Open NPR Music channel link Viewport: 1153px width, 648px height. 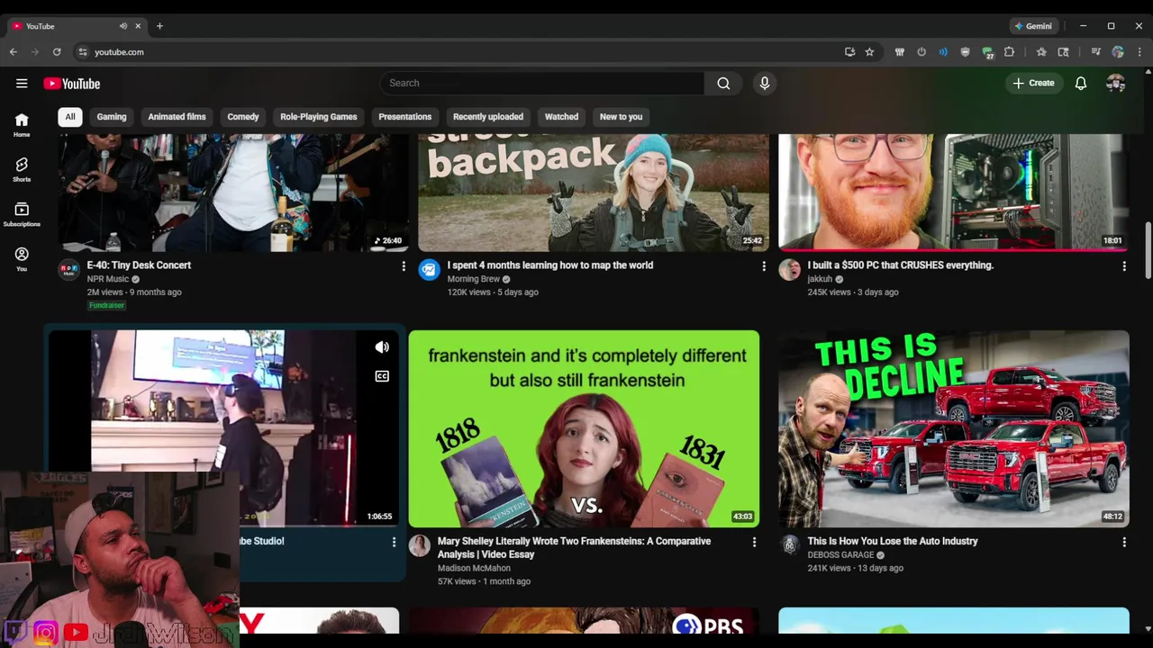(x=108, y=279)
